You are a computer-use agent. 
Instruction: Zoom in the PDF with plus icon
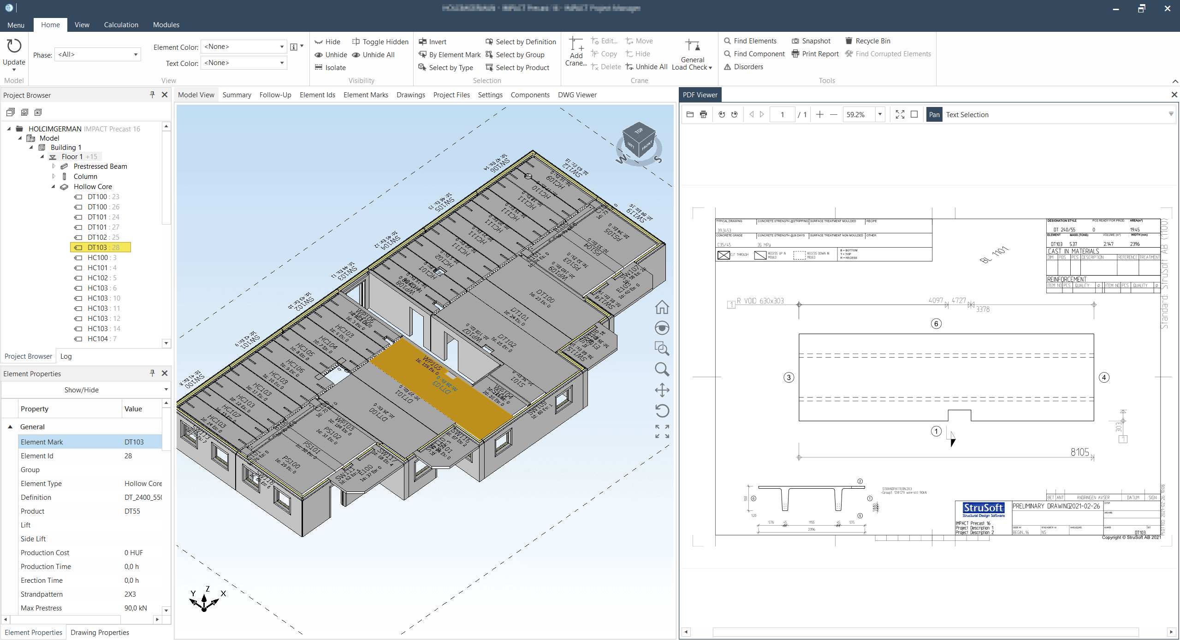click(820, 114)
